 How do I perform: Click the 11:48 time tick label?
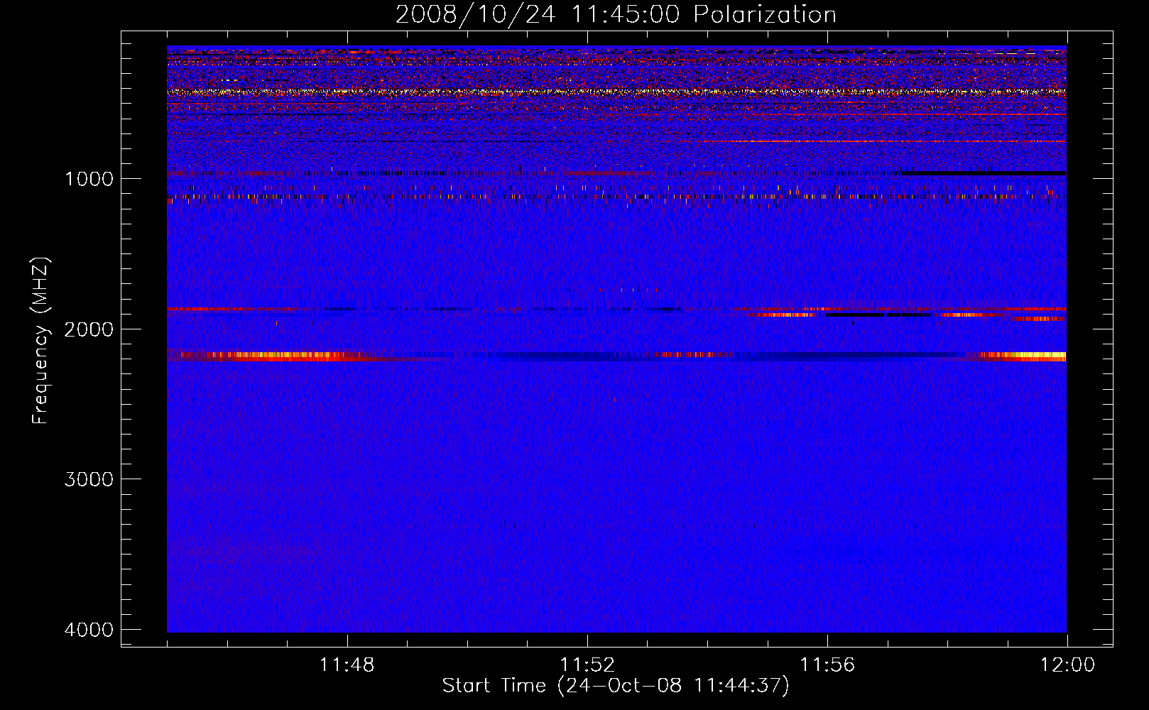click(347, 665)
